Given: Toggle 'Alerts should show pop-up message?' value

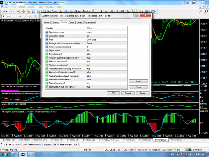Looking at the screenshot, I should (107, 69).
